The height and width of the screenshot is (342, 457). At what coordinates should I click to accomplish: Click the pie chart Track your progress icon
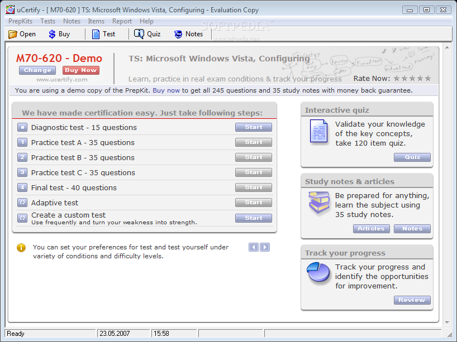(318, 272)
